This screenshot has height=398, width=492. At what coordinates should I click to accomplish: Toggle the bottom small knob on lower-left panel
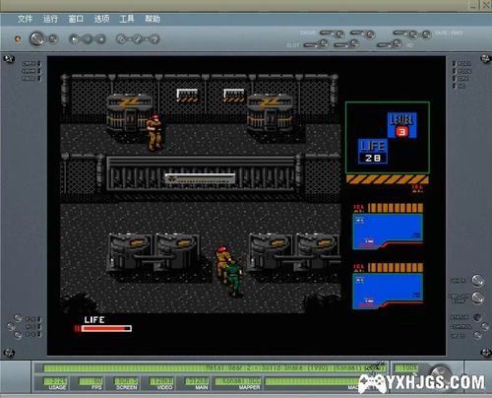[18, 335]
